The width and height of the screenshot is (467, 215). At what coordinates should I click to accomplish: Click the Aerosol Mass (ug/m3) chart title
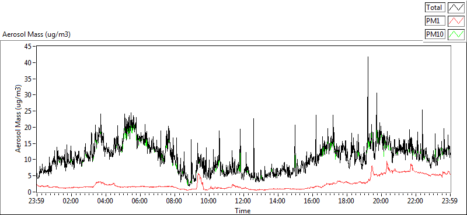coord(36,34)
